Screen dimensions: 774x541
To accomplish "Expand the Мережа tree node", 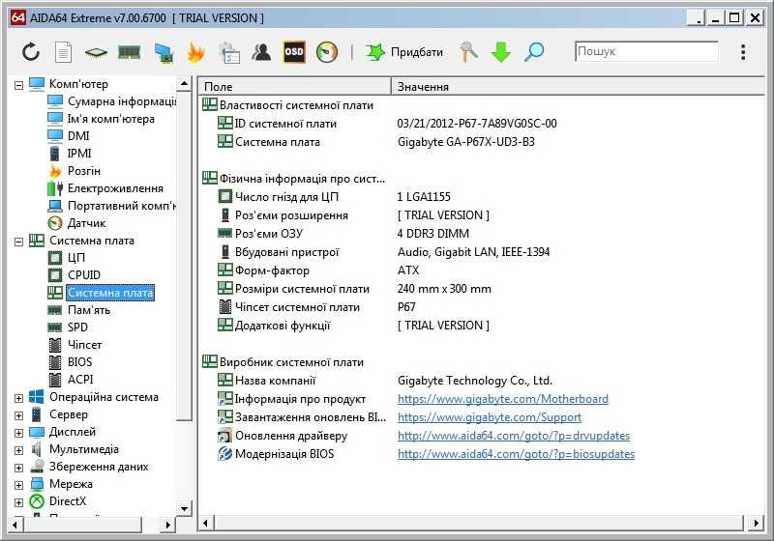I will [x=18, y=485].
